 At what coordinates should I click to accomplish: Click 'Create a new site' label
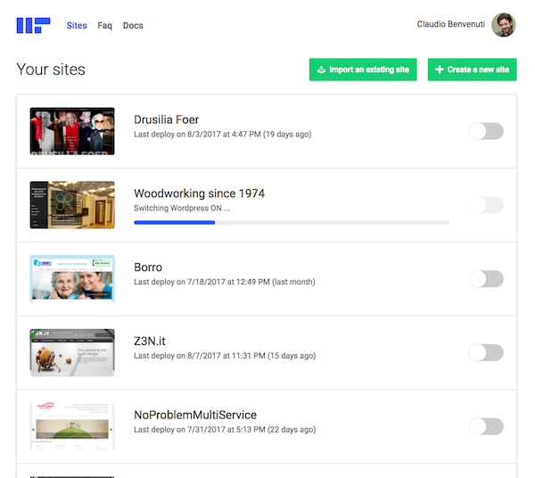point(478,70)
